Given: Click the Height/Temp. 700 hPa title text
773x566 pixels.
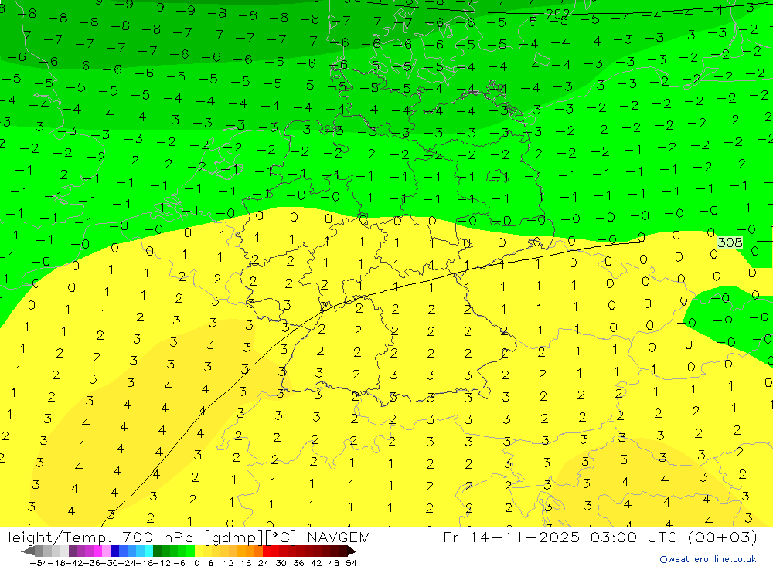Looking at the screenshot, I should pos(99,537).
